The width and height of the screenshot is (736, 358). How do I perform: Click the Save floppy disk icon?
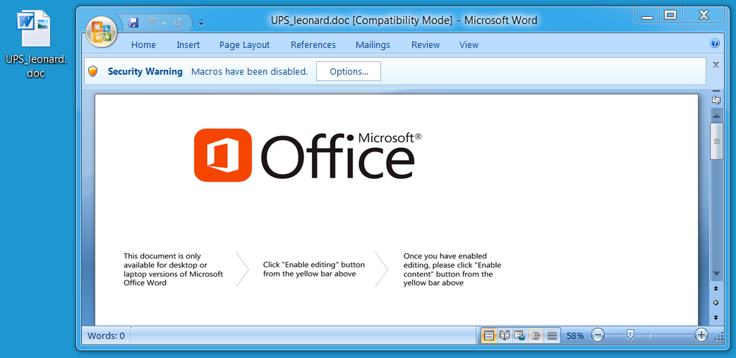133,22
